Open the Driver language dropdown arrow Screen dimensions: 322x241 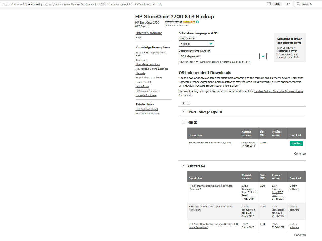(x=211, y=43)
